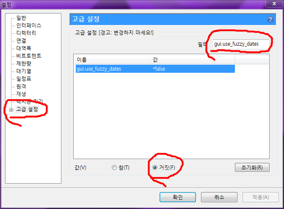Screen dimensions: 284x209
Task: Cancel with the 취소 button
Action: point(219,197)
